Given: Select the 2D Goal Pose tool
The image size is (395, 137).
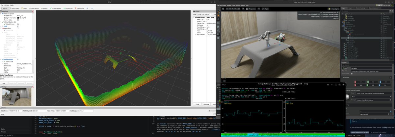Looking at the screenshot, I should click(68, 8).
